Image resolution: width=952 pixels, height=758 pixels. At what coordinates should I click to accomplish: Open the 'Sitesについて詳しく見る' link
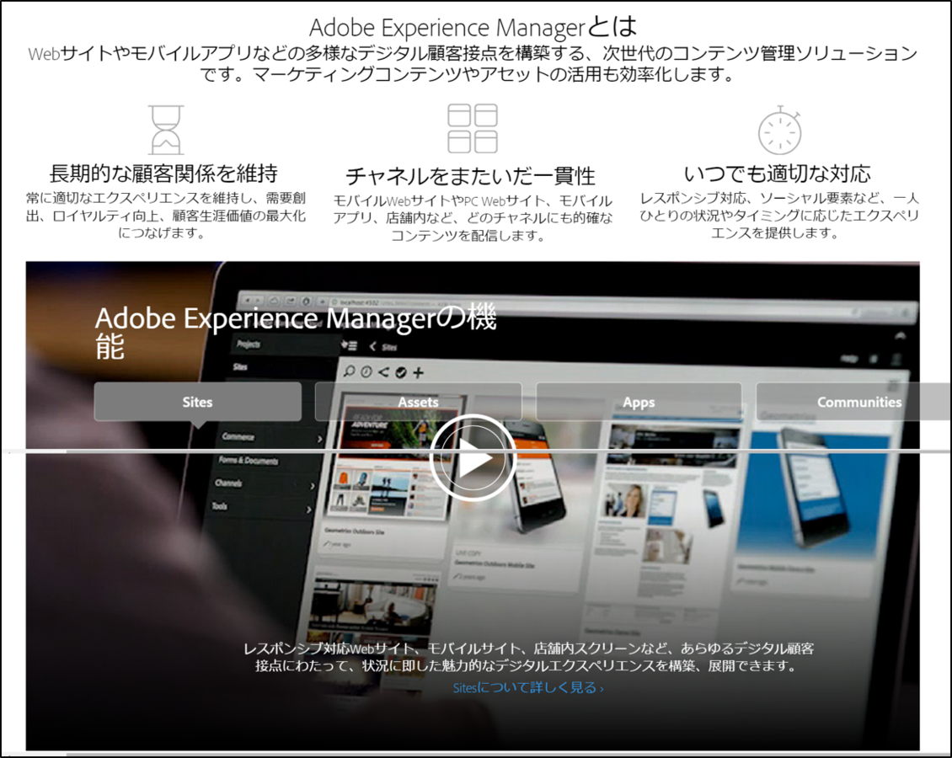click(528, 687)
